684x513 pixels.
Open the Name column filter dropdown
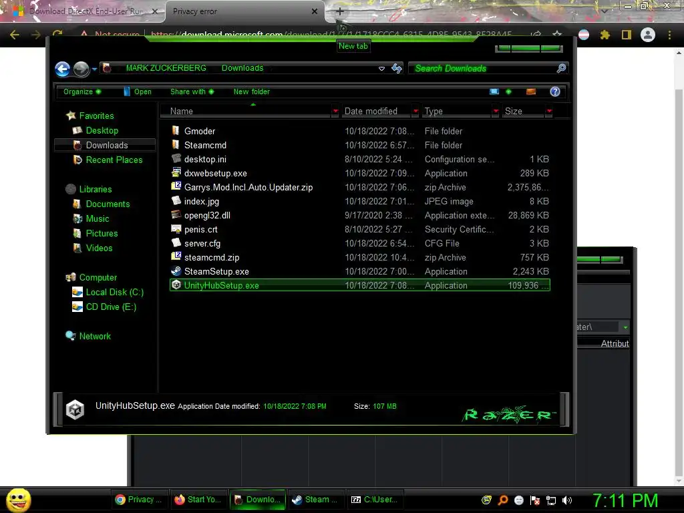[x=335, y=112]
